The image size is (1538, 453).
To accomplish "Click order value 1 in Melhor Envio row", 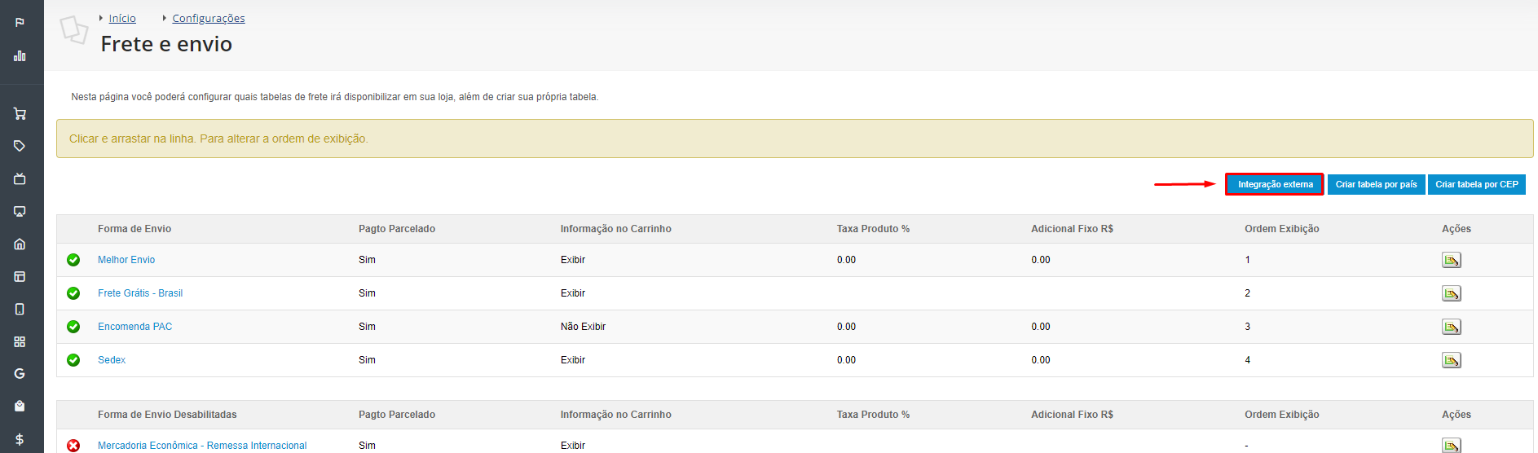I will click(1247, 260).
